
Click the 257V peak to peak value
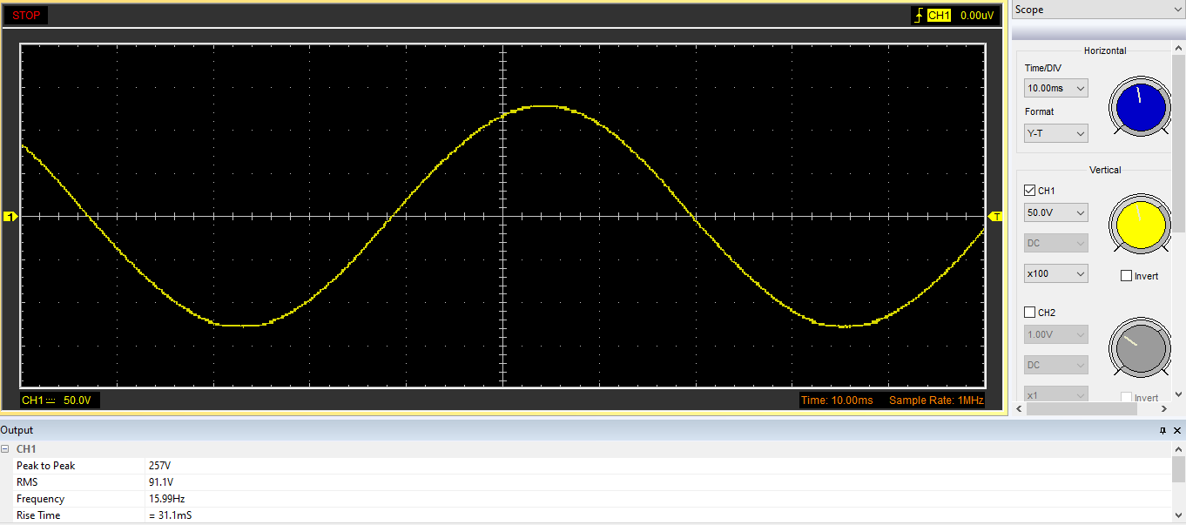coord(158,466)
